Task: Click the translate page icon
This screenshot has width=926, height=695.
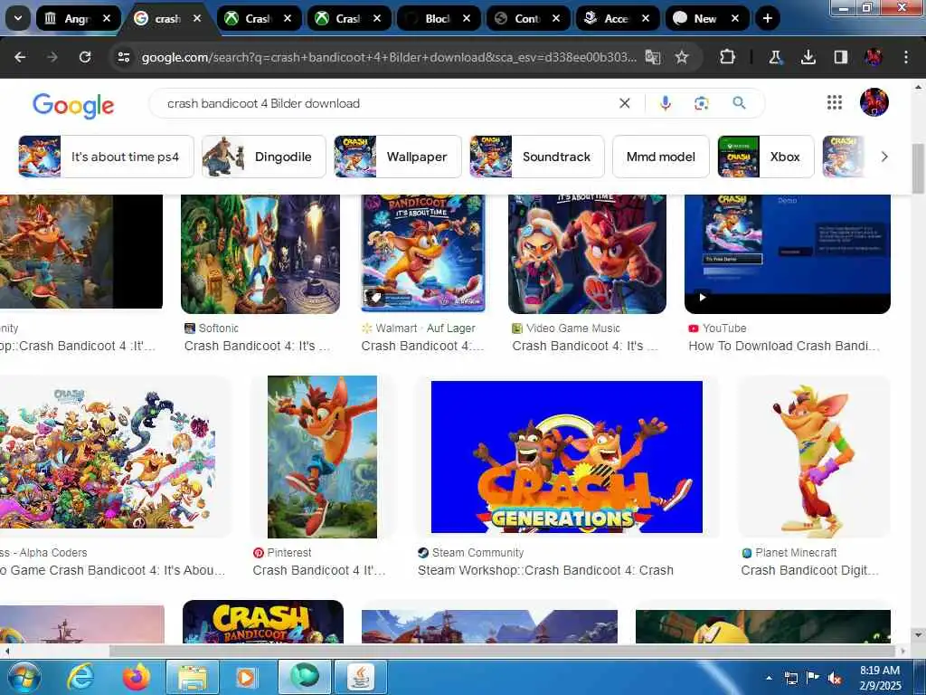Action: tap(653, 57)
